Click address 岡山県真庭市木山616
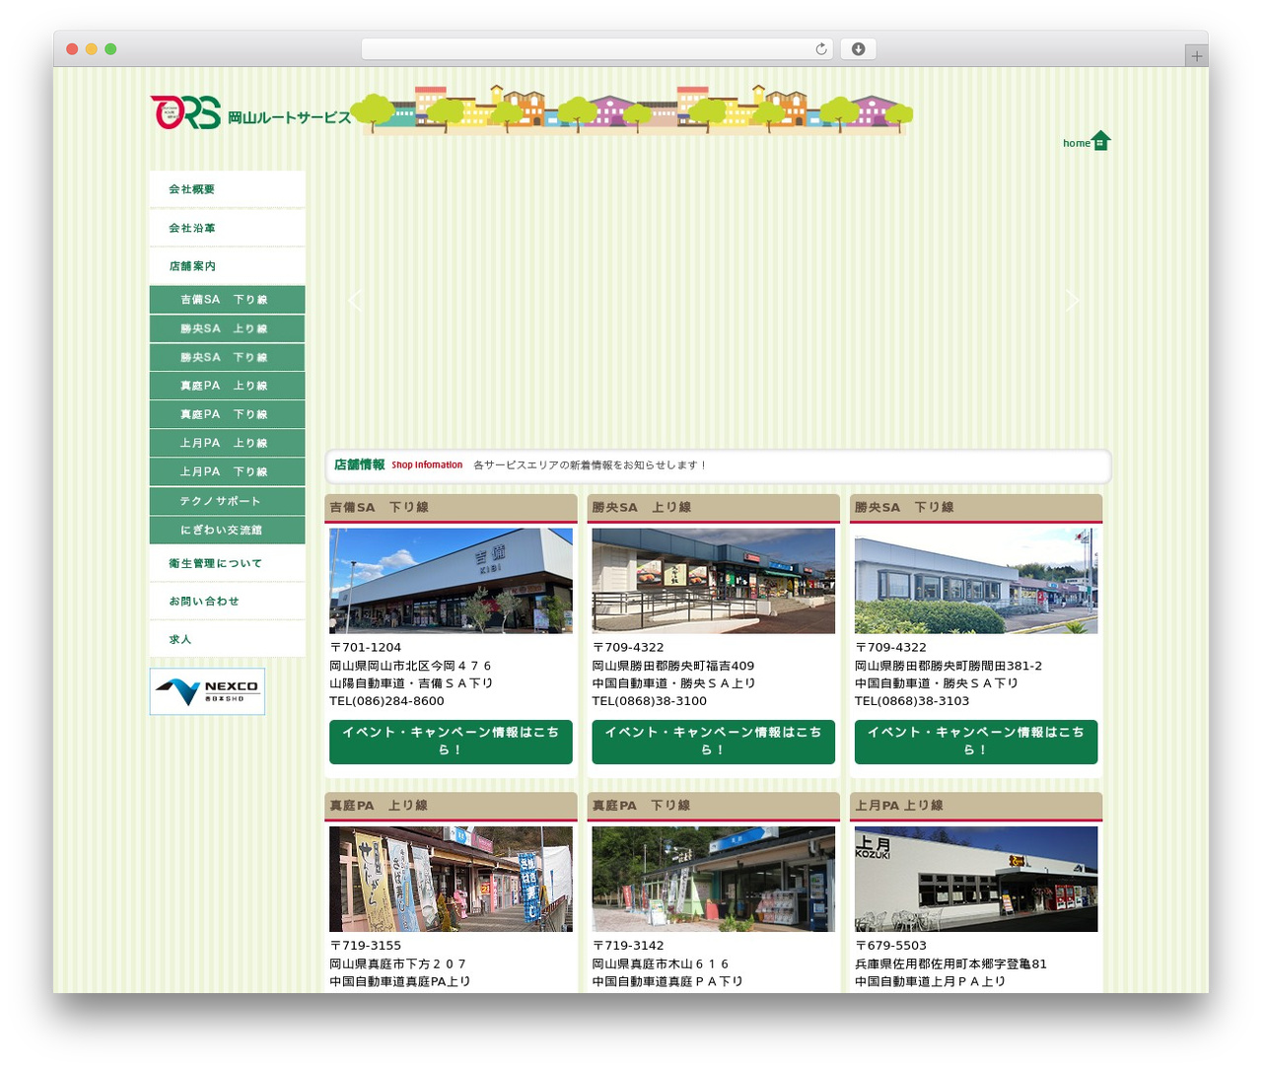The width and height of the screenshot is (1262, 1069). tap(661, 964)
